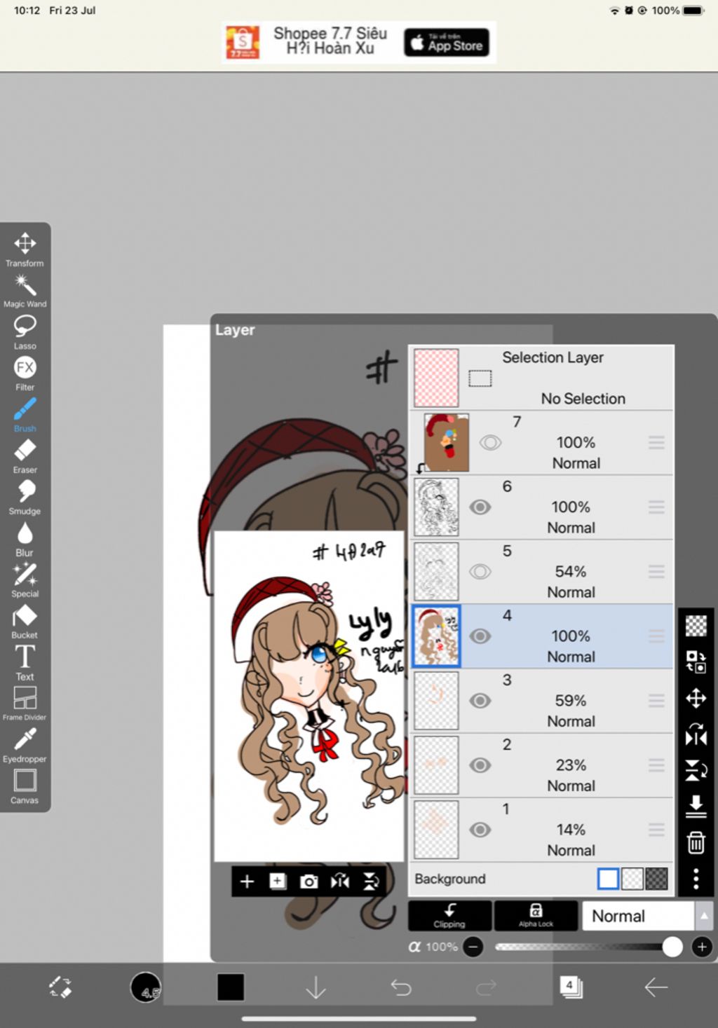This screenshot has height=1028, width=718.
Task: Toggle layer 5 visibility eye
Action: coord(480,572)
